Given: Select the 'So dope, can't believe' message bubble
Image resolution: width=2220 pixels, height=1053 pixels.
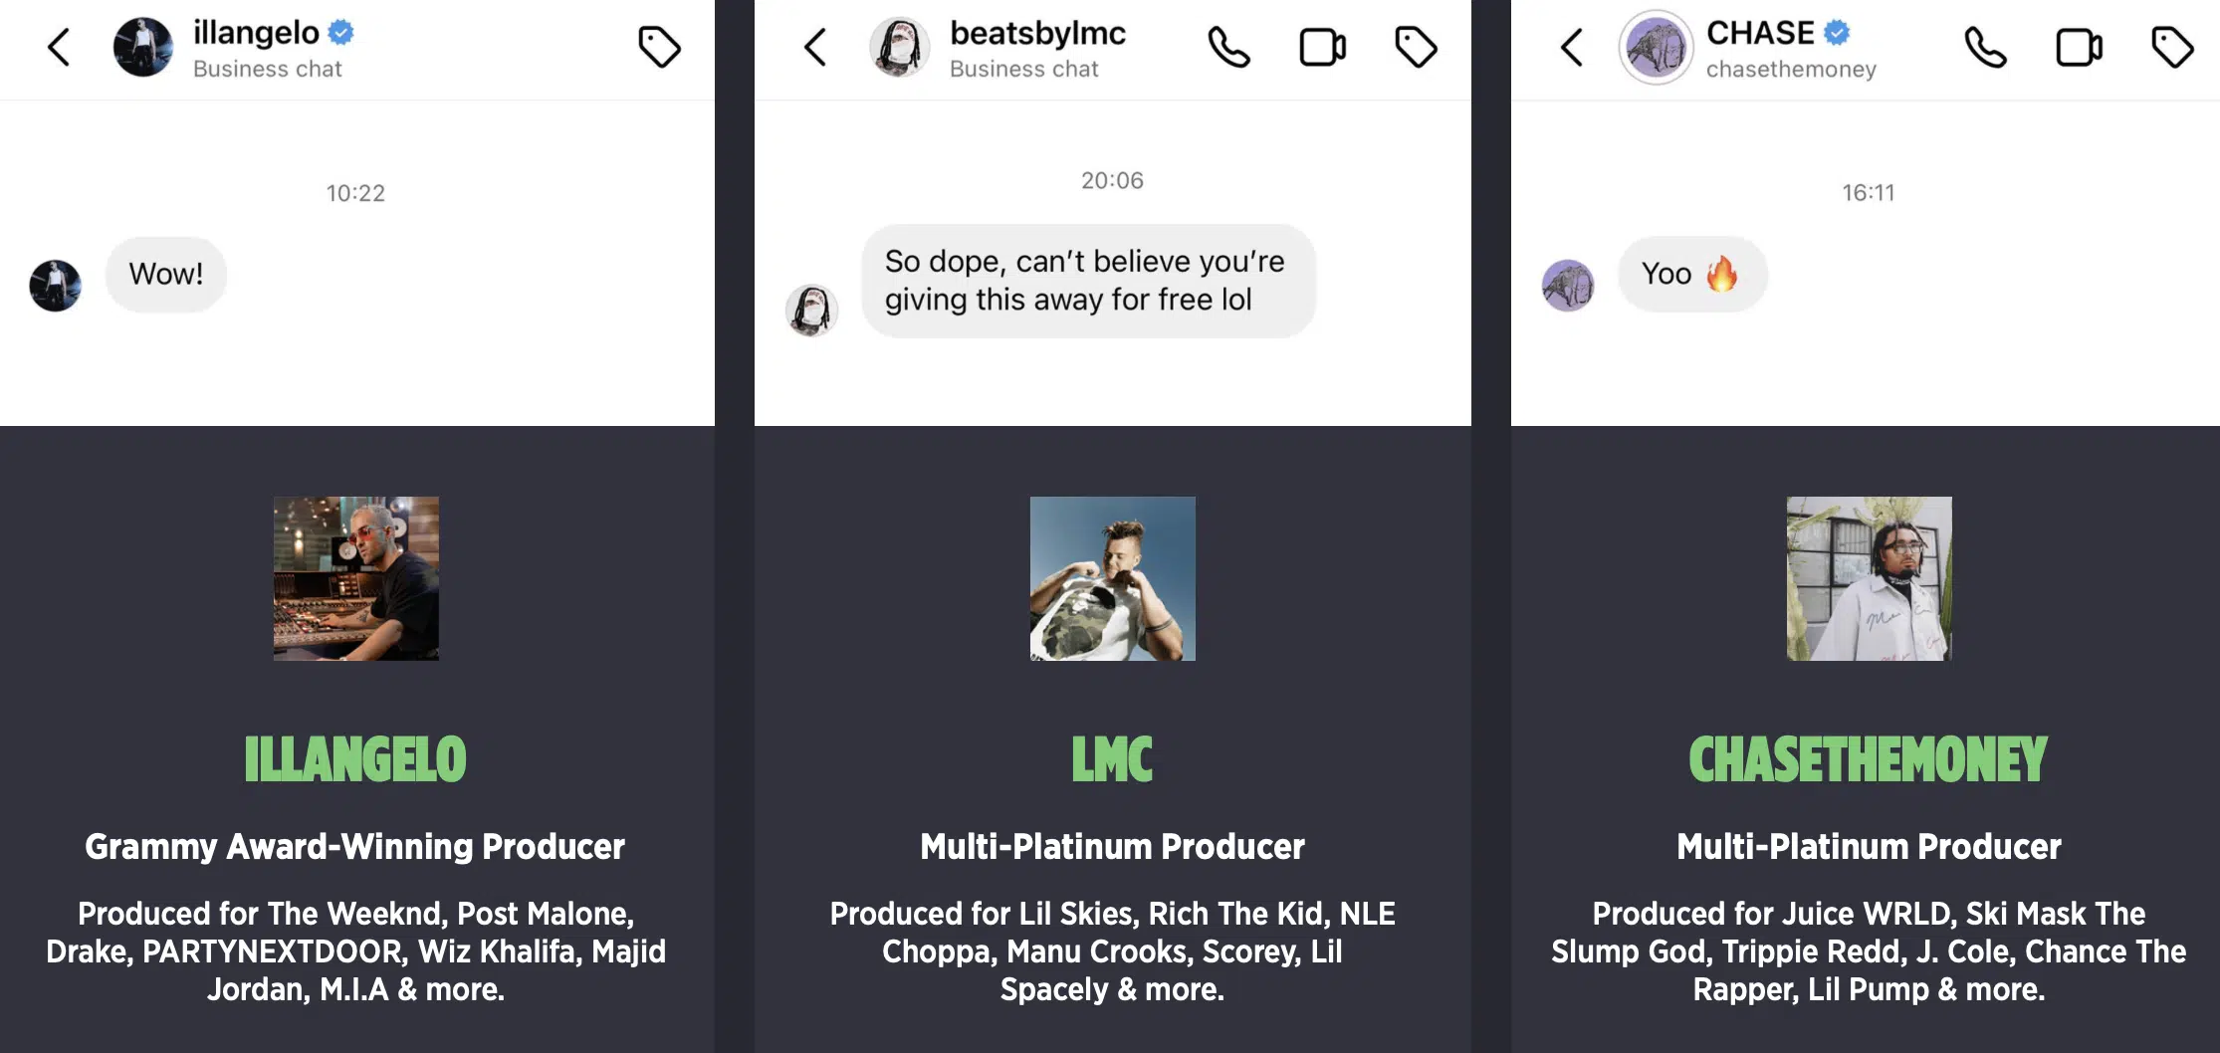Looking at the screenshot, I should 1088,281.
